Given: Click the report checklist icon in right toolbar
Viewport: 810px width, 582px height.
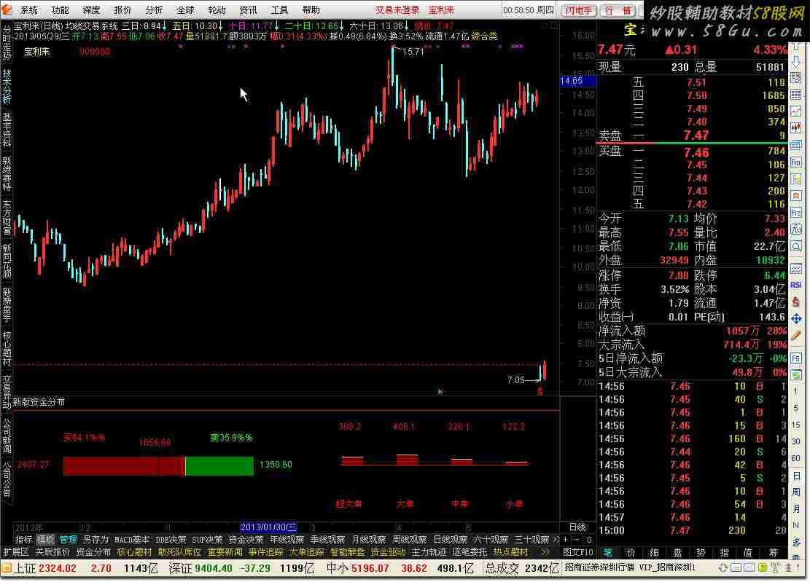Looking at the screenshot, I should pos(796,77).
